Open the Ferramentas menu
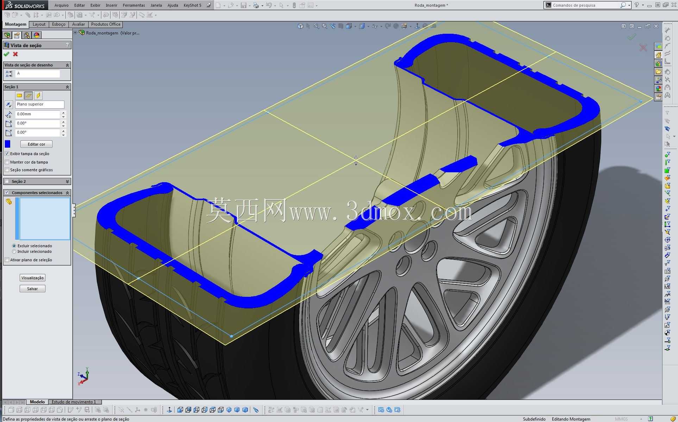This screenshot has height=422, width=678. coord(134,5)
